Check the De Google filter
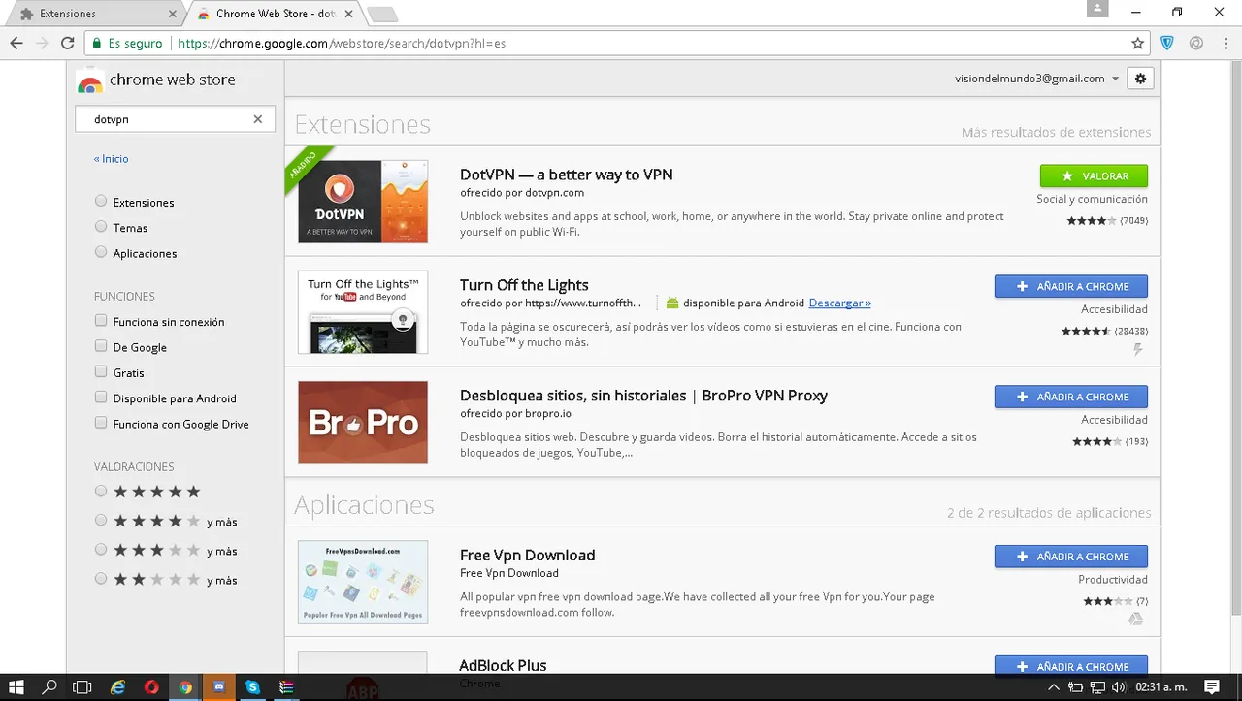The image size is (1242, 701). tap(101, 346)
